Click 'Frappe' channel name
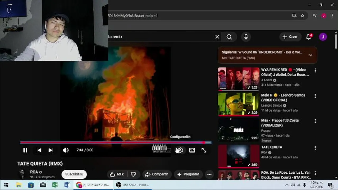The width and height of the screenshot is (338, 190). tap(266, 131)
